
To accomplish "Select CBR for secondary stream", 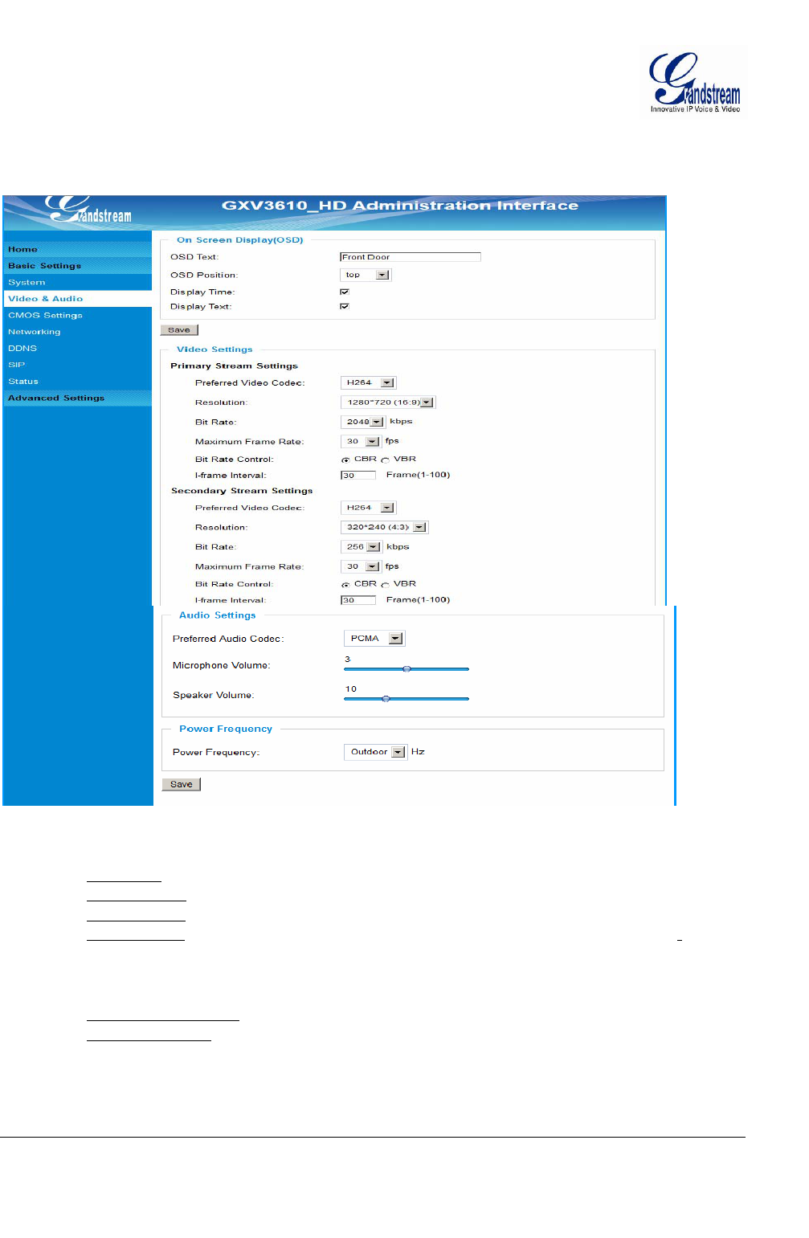I will [x=345, y=585].
